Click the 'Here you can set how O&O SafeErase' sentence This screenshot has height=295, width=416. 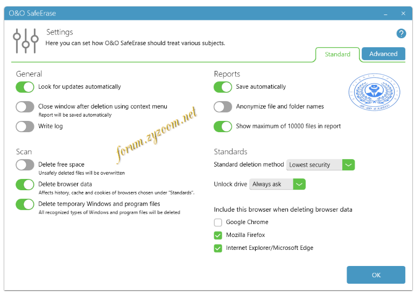click(x=135, y=43)
